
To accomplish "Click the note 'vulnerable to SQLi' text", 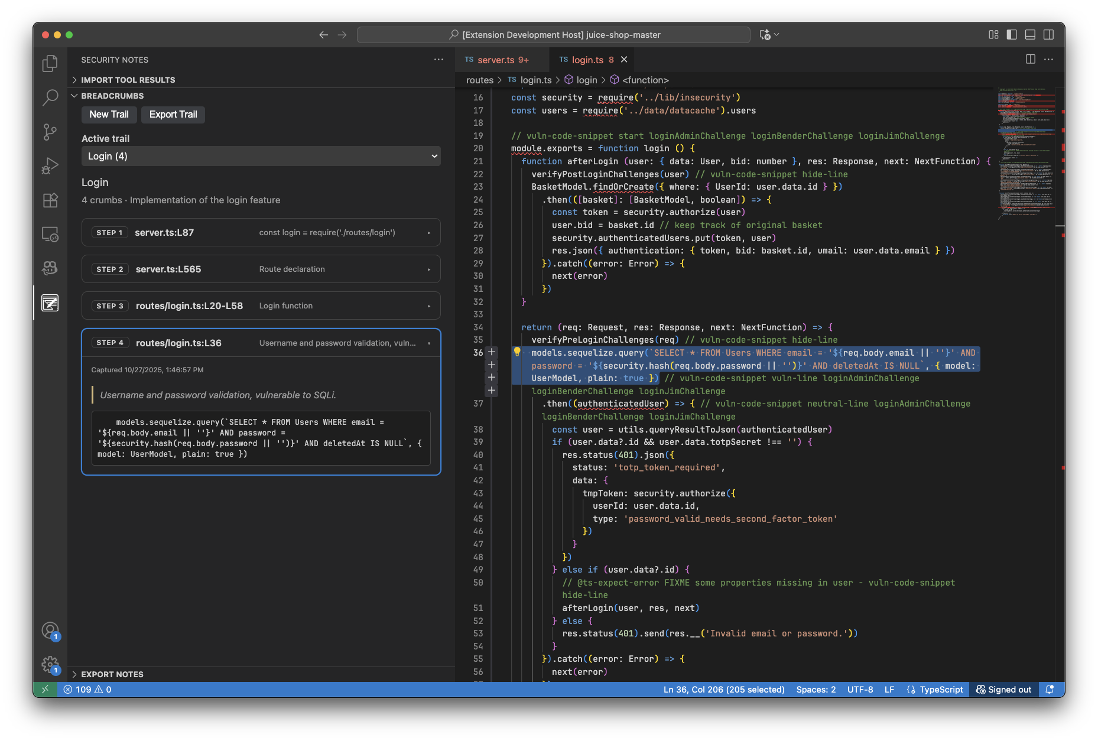I will pos(217,395).
